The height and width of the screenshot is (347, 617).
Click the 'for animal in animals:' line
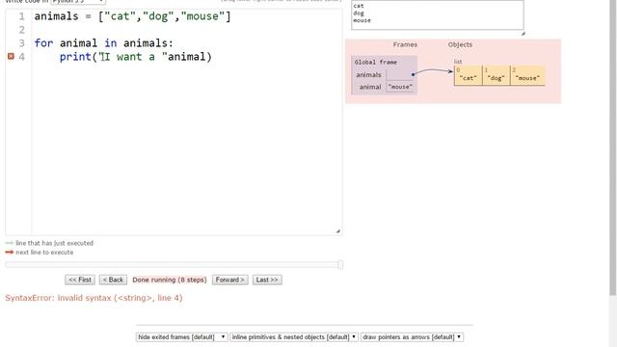coord(103,43)
